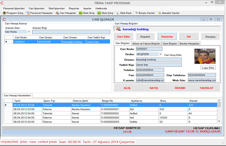Click the Logo Ekle button
The height and width of the screenshot is (146, 226).
click(x=208, y=68)
